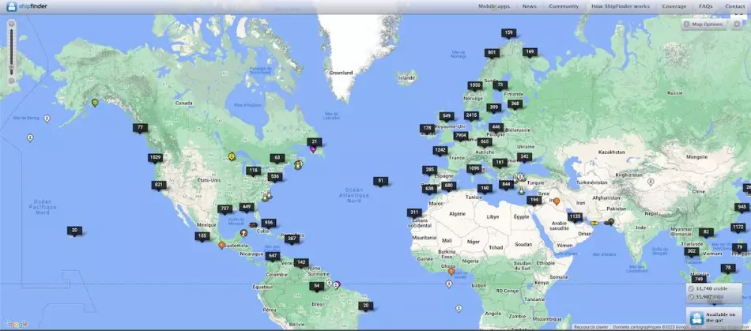Open the 1529 ship cluster on the US west coast

pos(155,157)
